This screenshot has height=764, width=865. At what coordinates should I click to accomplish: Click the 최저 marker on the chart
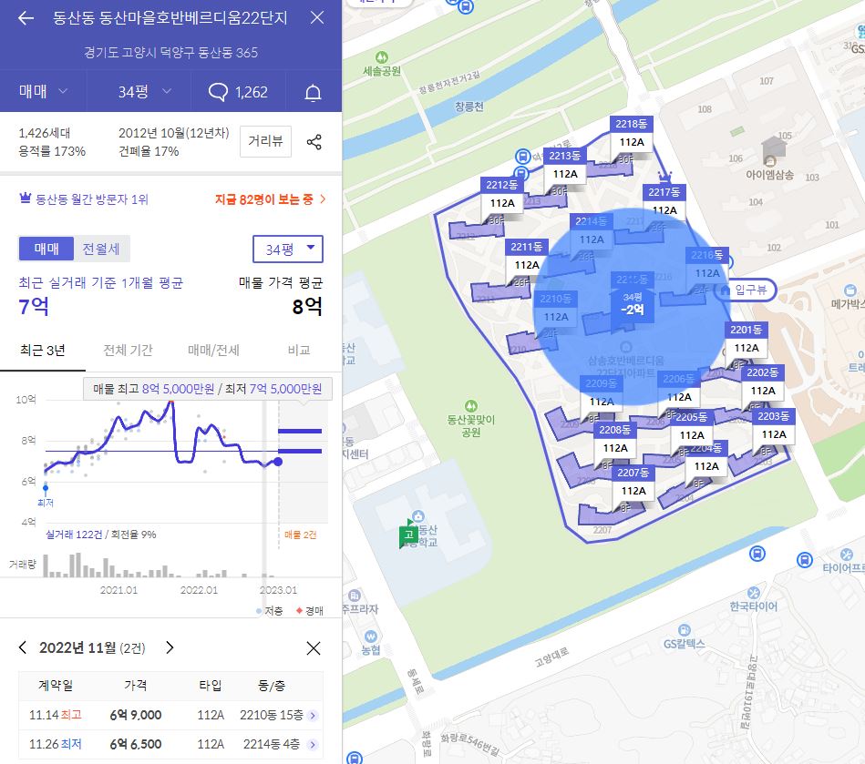[x=46, y=488]
